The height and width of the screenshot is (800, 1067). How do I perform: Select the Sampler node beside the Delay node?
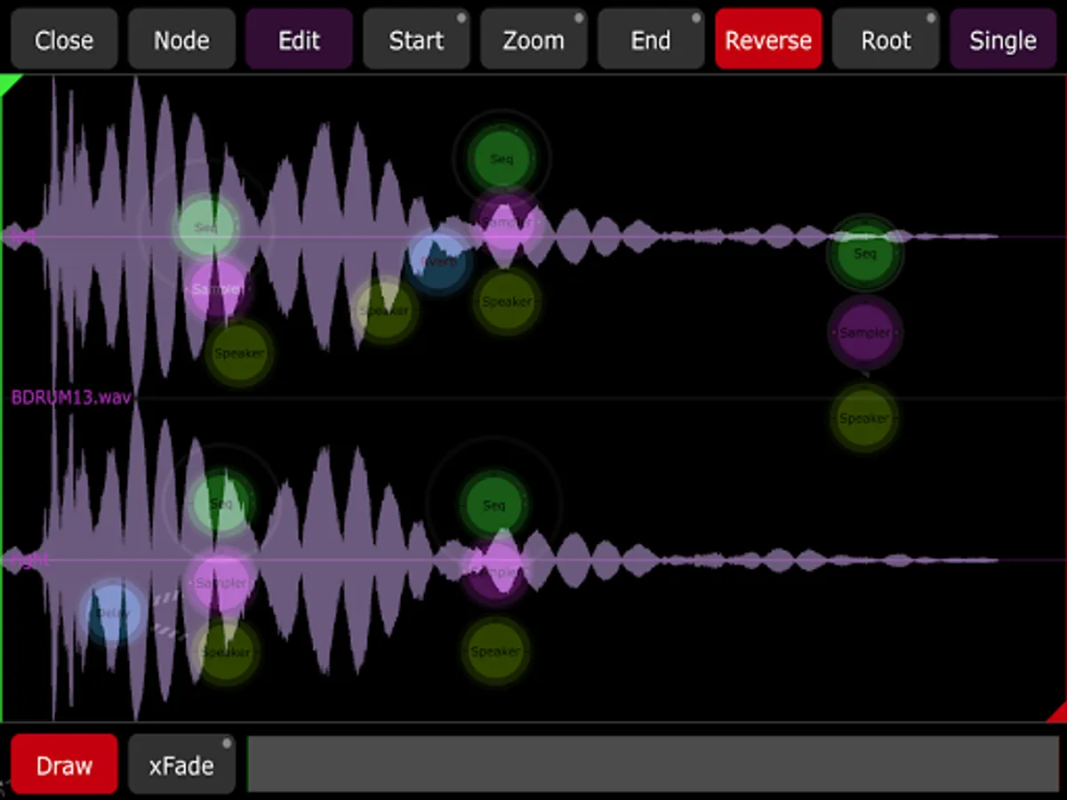point(221,583)
